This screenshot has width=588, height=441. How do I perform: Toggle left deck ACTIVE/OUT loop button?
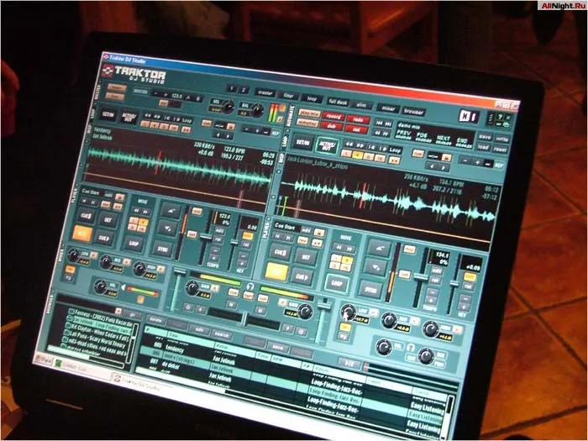click(x=129, y=117)
